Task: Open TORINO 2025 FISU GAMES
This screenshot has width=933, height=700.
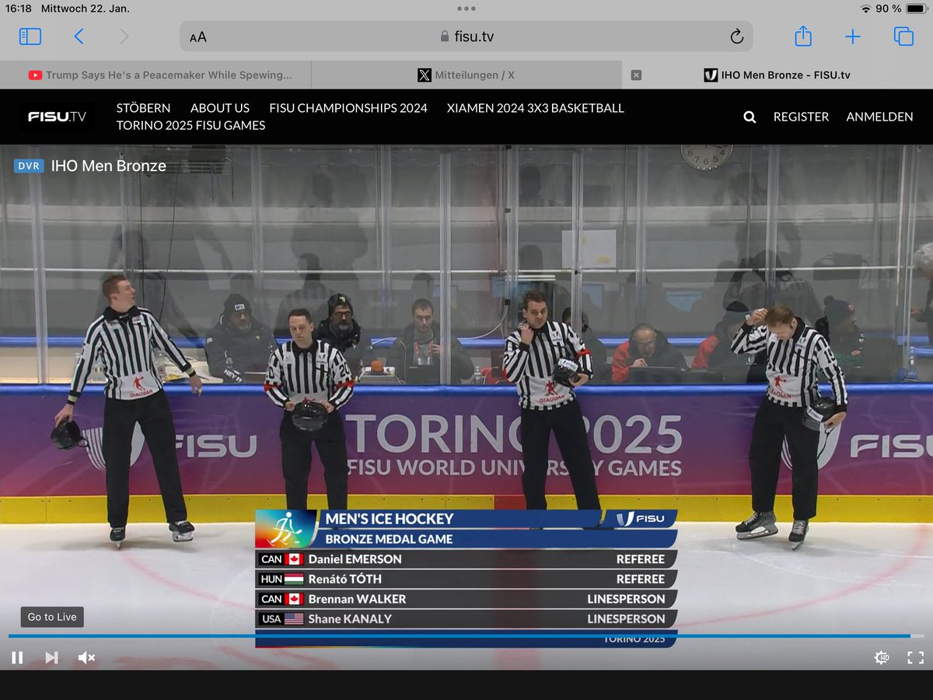Action: tap(190, 125)
